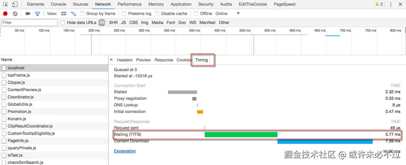Close the request details pane
The width and height of the screenshot is (406, 165).
tap(111, 60)
